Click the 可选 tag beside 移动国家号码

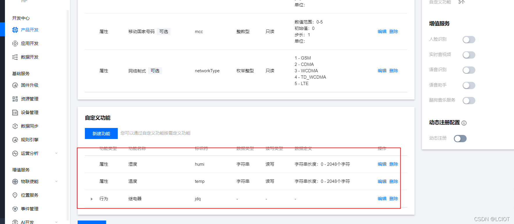[x=164, y=32]
